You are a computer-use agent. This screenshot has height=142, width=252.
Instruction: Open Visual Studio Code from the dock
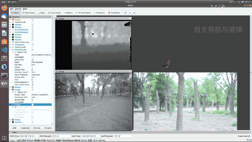tap(4, 50)
